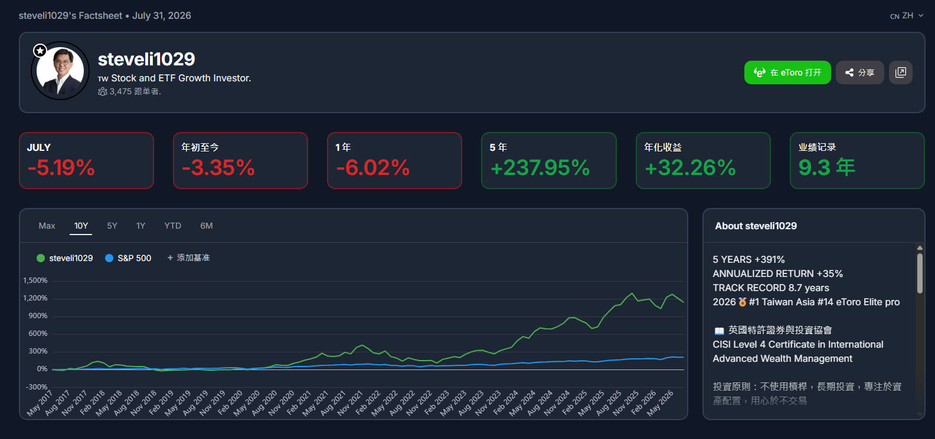The width and height of the screenshot is (935, 439).
Task: Select the Max time range tab
Action: (x=47, y=226)
